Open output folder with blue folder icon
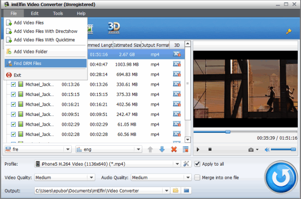301x199 pixels. click(x=186, y=191)
